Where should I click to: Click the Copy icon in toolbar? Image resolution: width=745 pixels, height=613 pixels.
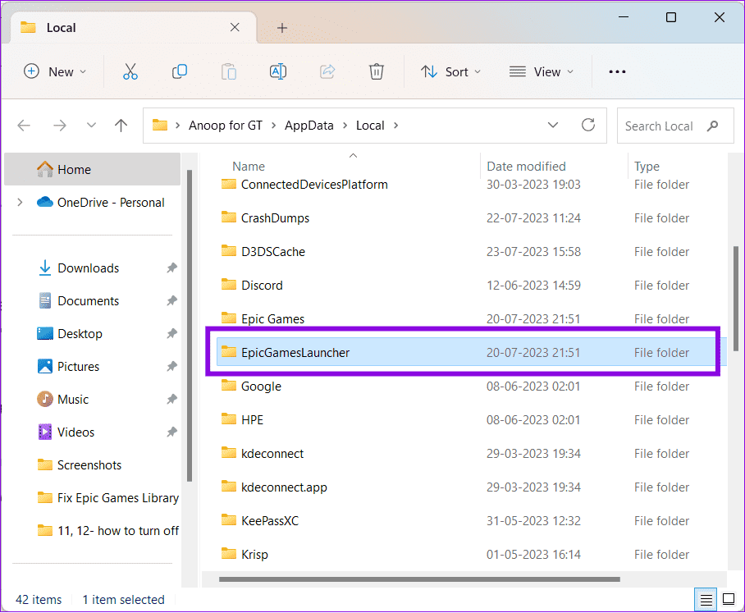click(x=180, y=71)
